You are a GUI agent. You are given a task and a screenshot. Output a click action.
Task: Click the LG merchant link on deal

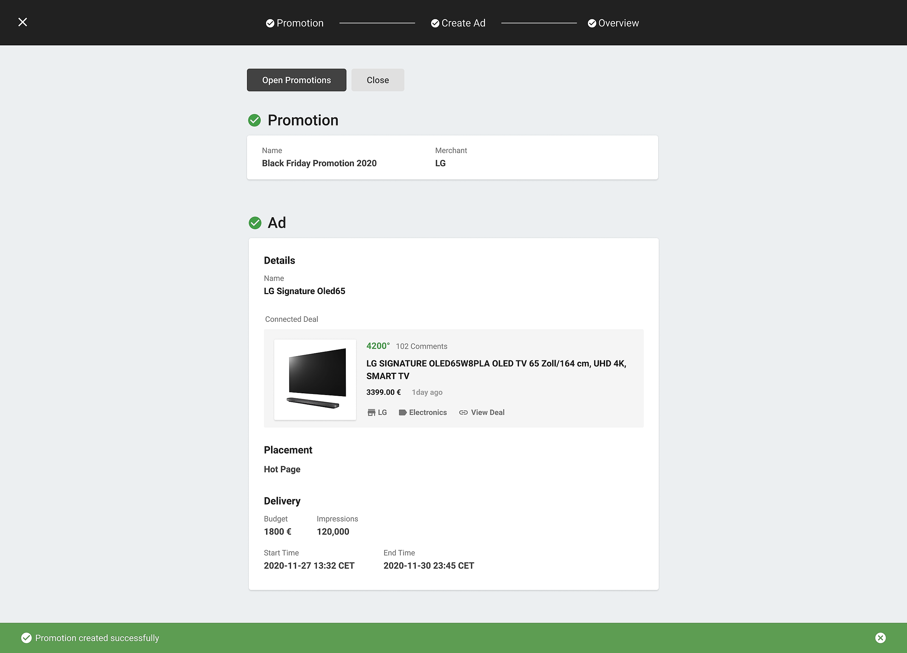click(382, 412)
